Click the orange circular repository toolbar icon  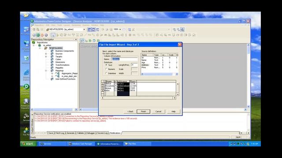pos(42,35)
